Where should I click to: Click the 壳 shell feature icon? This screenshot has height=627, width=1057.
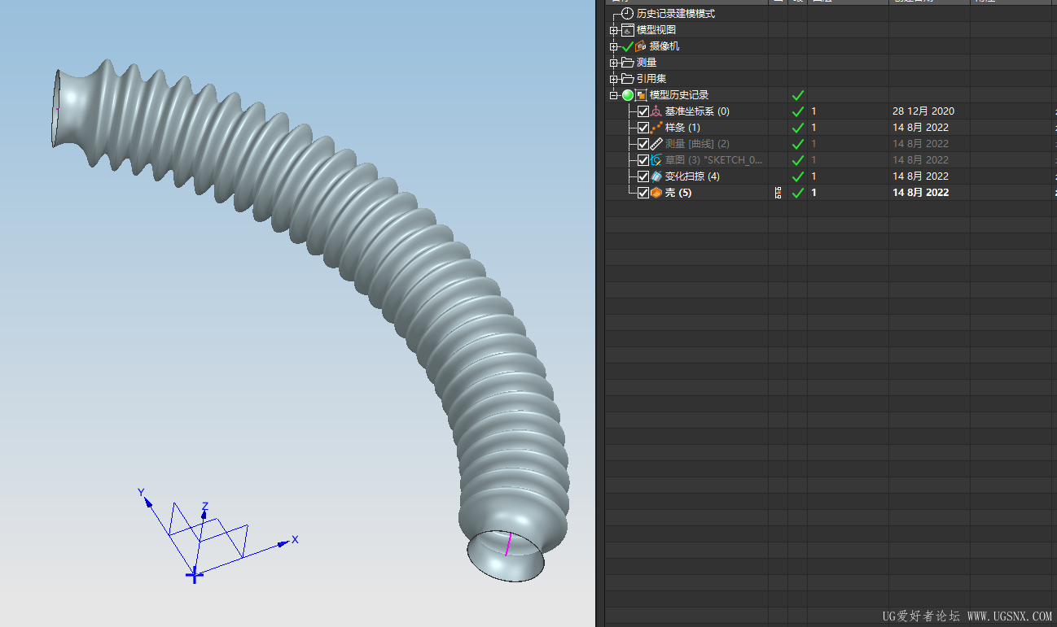tap(656, 193)
